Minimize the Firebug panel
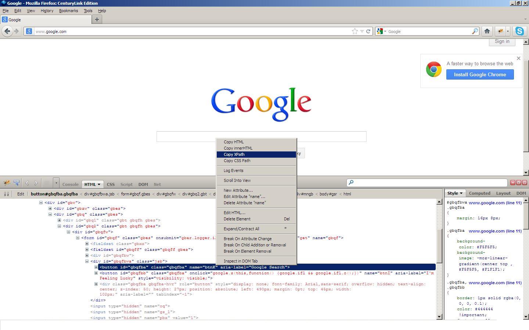529x330 pixels. tap(513, 182)
